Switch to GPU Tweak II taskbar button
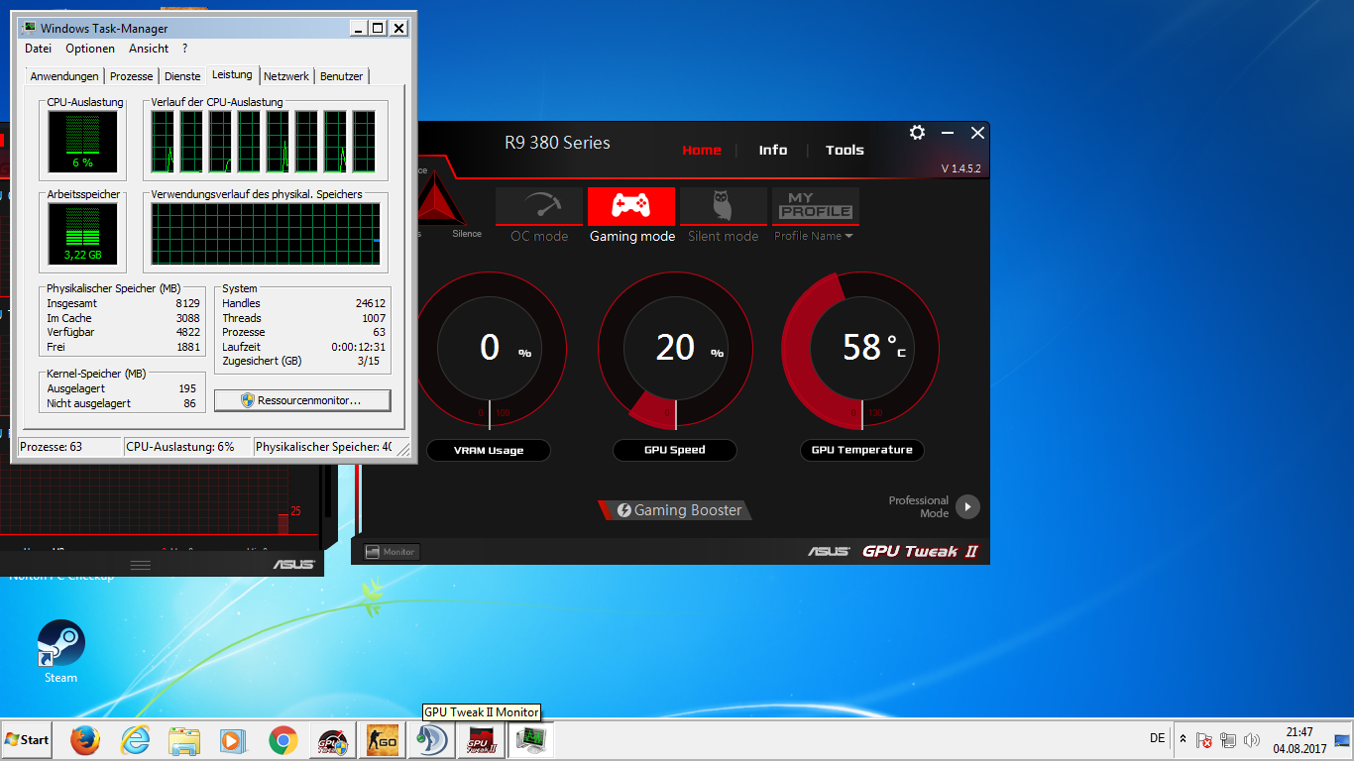Screen dimensions: 1354x761 click(x=483, y=740)
